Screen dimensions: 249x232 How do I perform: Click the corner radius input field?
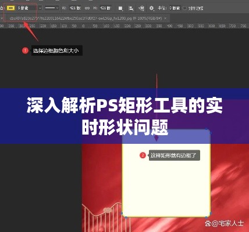point(175,8)
